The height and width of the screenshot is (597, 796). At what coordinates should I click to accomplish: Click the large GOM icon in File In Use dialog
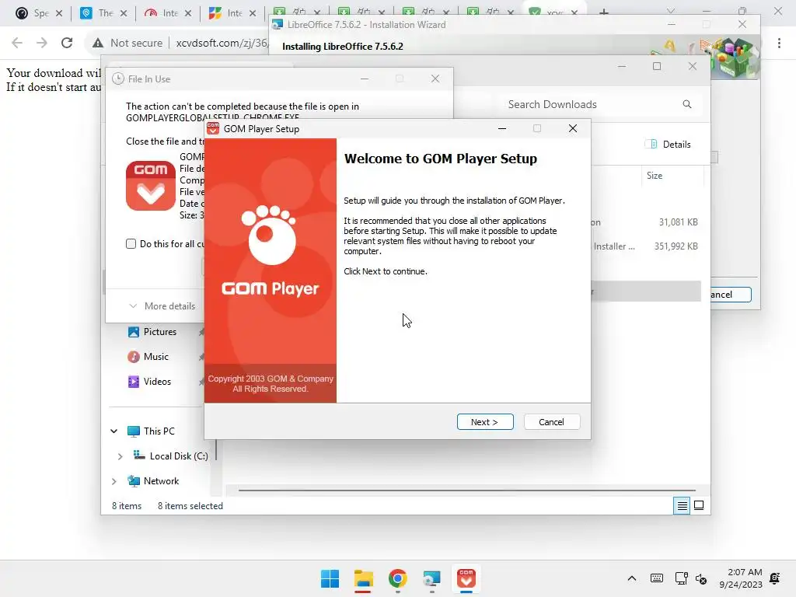click(151, 186)
